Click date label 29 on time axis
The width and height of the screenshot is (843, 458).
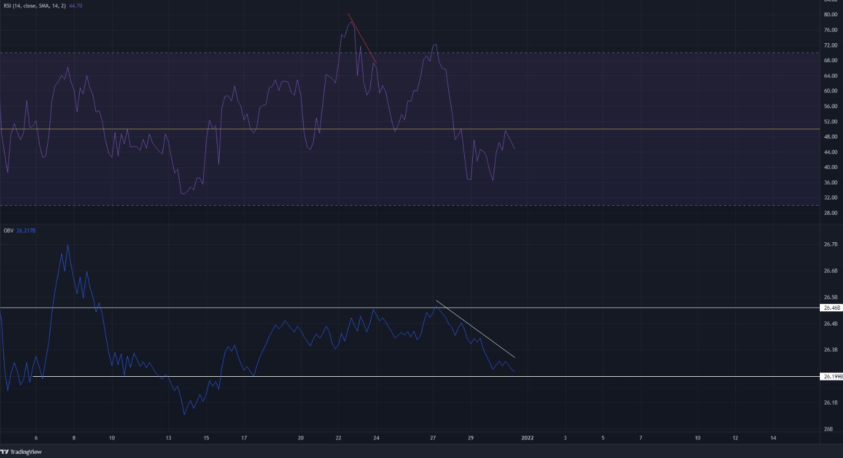[x=471, y=437]
